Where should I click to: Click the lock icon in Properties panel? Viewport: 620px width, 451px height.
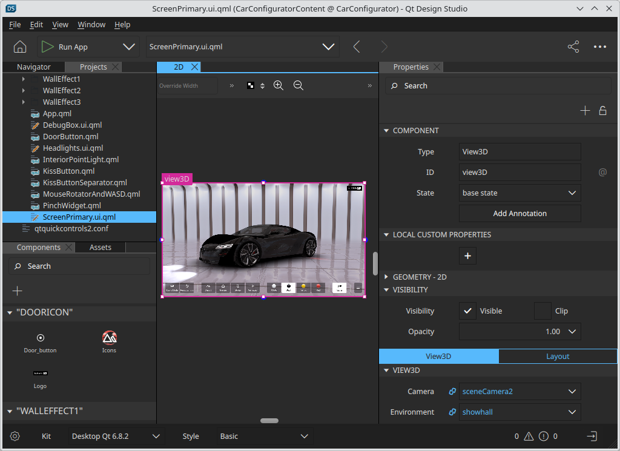pos(602,111)
